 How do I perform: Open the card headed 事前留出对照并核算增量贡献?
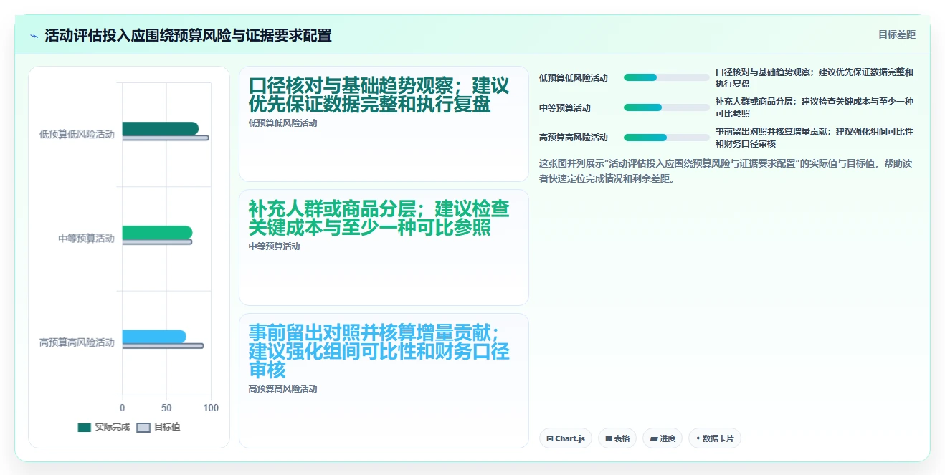pos(384,380)
